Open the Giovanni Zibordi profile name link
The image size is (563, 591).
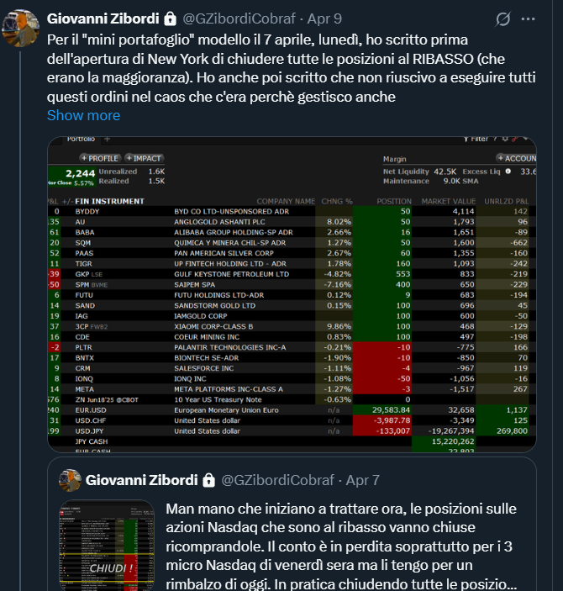tap(100, 18)
